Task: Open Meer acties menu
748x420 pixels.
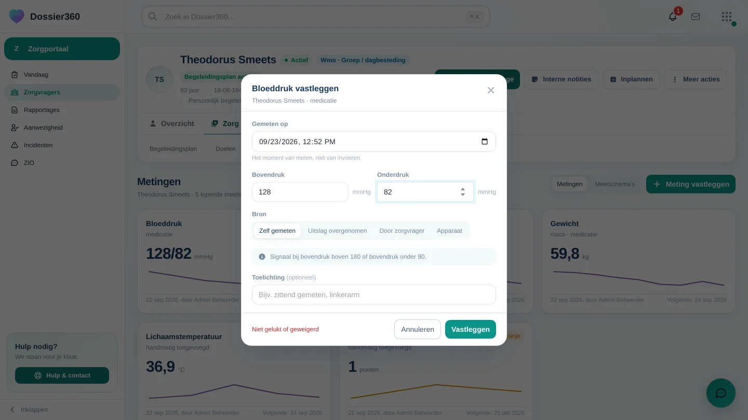Action: tap(696, 79)
